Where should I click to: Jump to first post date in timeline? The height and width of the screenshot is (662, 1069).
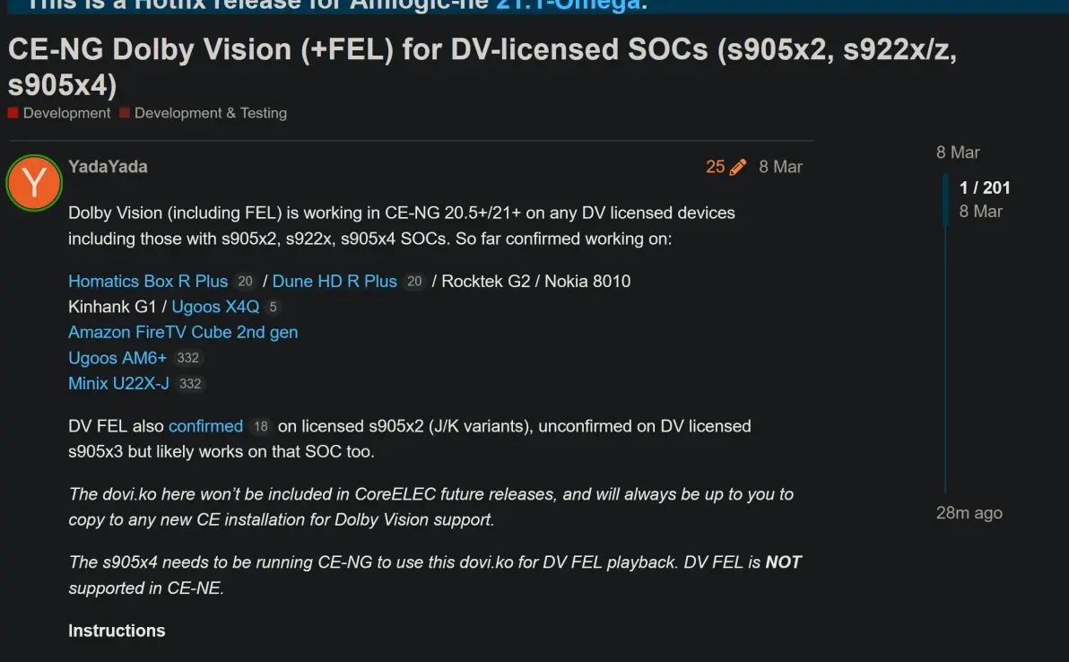pyautogui.click(x=958, y=152)
